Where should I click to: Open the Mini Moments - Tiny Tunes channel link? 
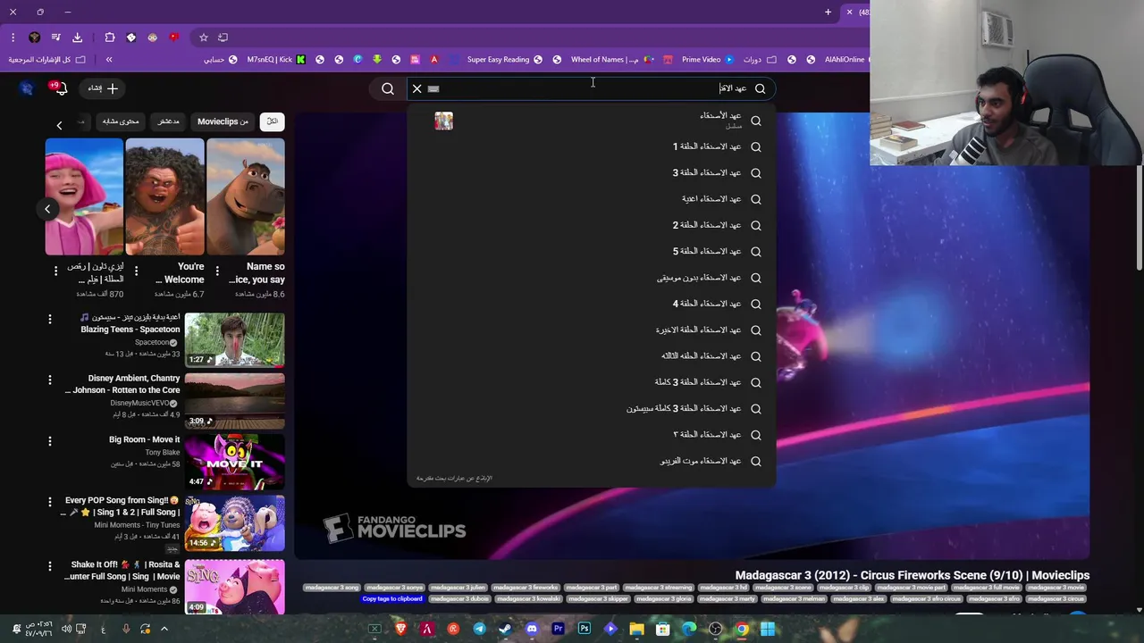click(138, 525)
